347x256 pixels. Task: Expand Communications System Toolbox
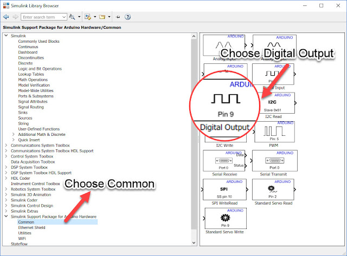(6, 146)
